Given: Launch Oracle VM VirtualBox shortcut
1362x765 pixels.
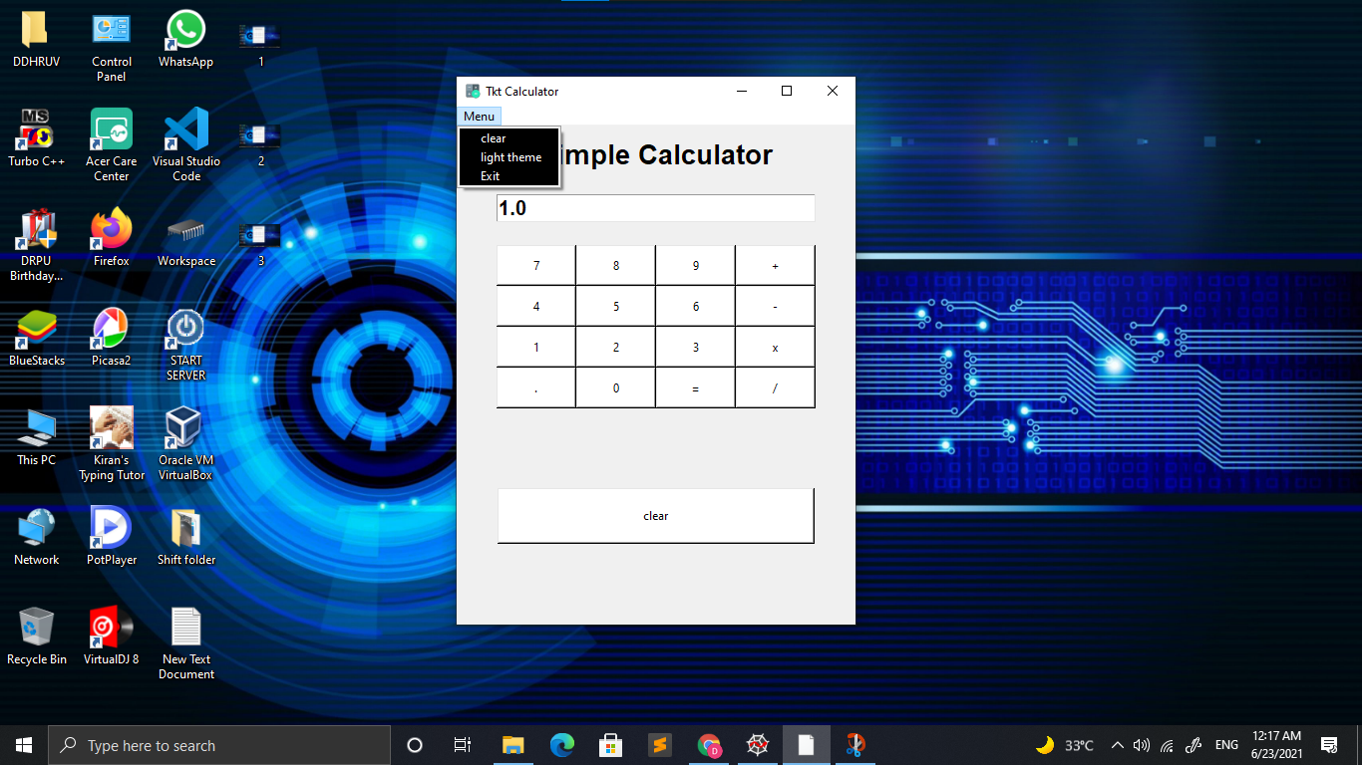Looking at the screenshot, I should (x=185, y=445).
